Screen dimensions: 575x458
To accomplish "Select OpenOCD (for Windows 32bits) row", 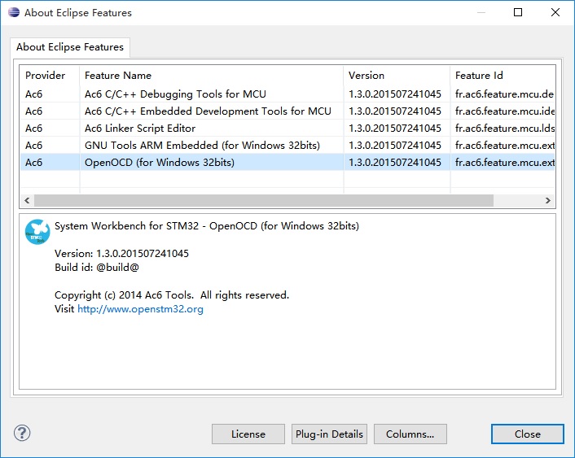I will click(287, 163).
